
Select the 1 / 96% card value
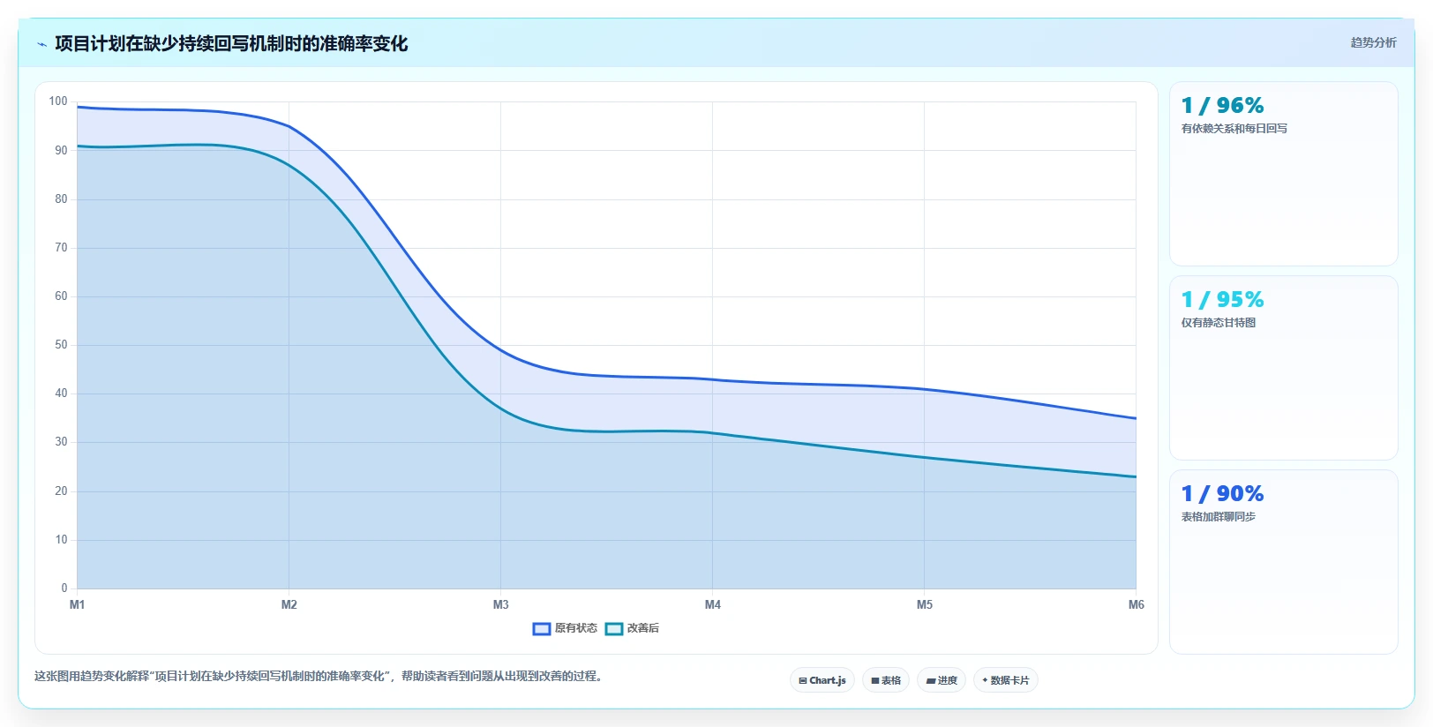point(1222,106)
